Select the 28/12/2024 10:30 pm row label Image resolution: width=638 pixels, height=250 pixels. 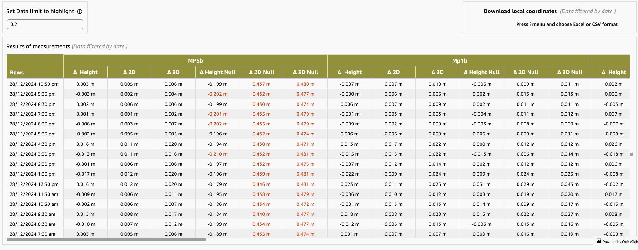(x=34, y=84)
